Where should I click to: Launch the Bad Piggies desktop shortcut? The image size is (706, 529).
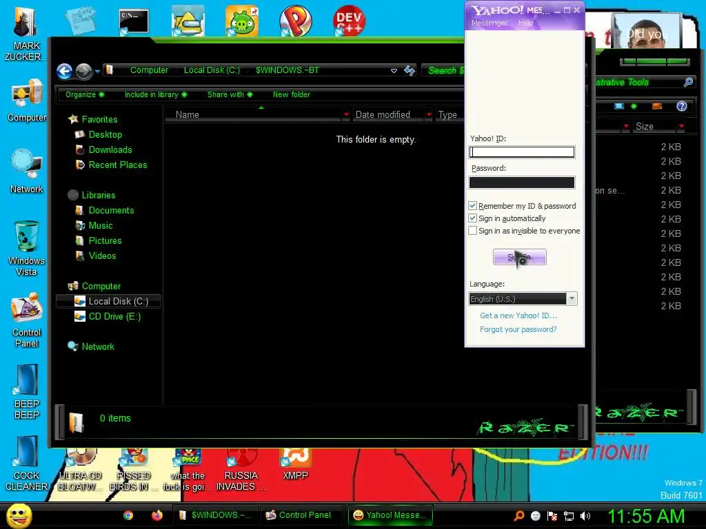pos(242,21)
